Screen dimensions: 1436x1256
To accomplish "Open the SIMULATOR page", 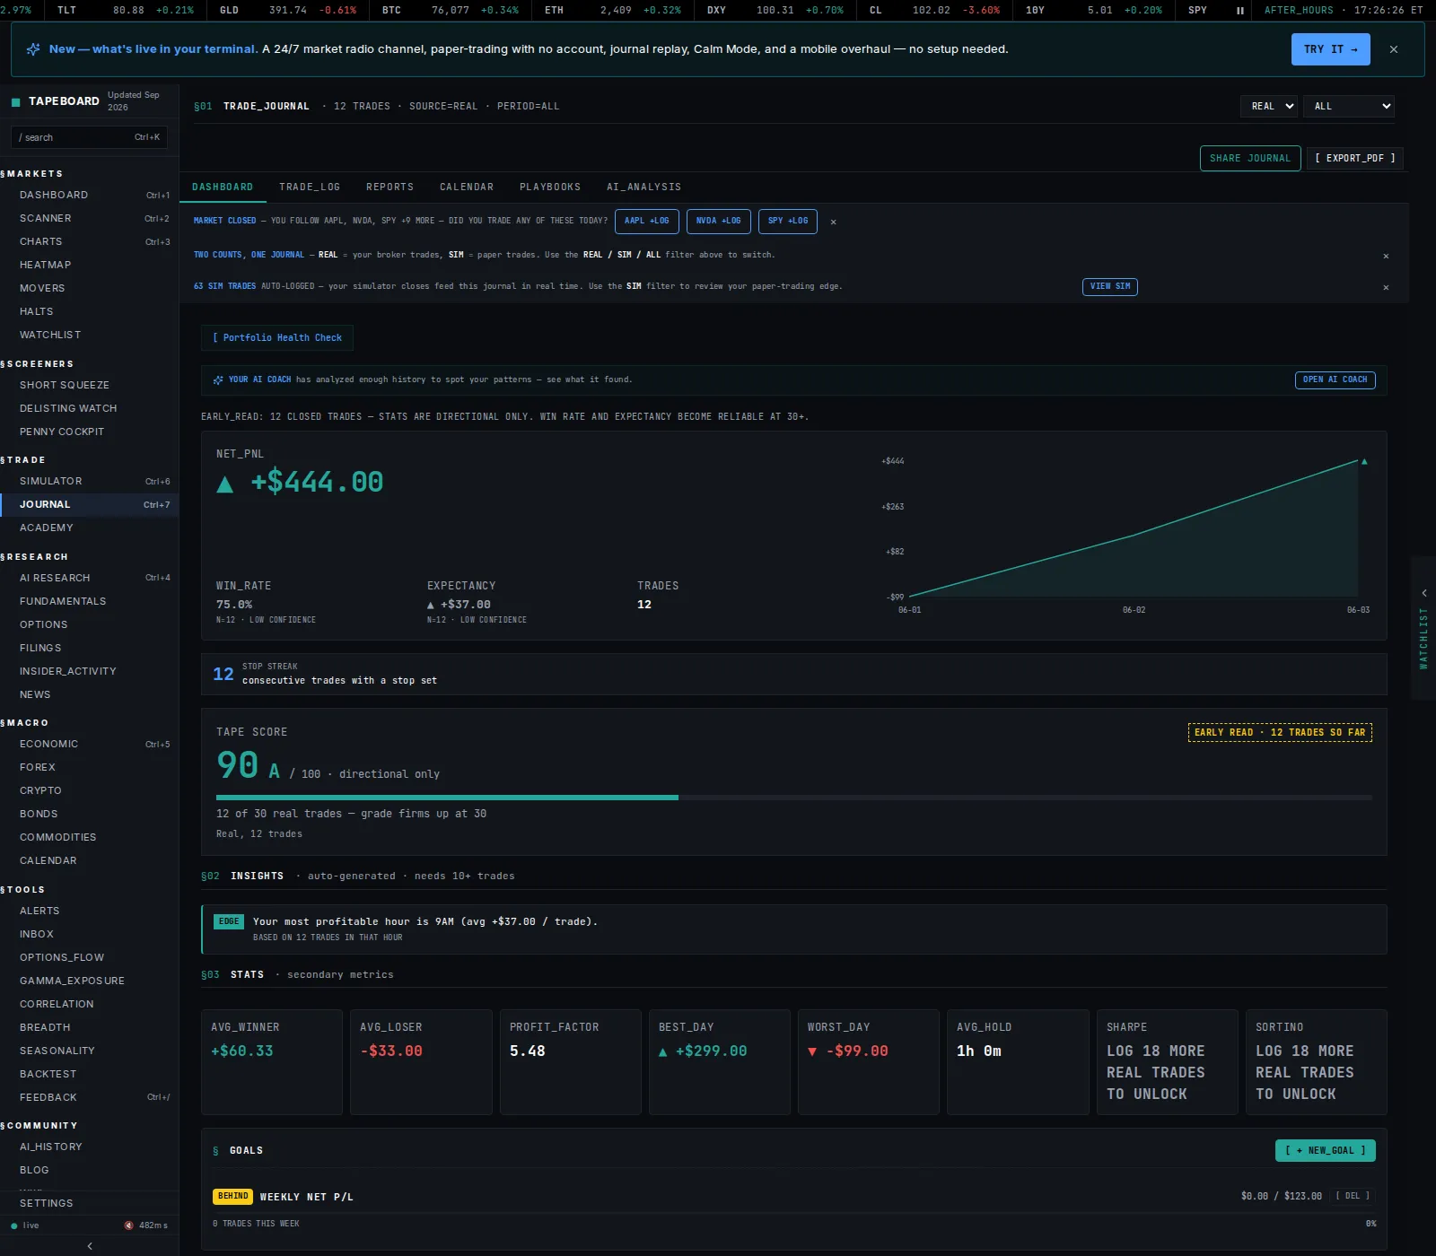I will [90, 481].
